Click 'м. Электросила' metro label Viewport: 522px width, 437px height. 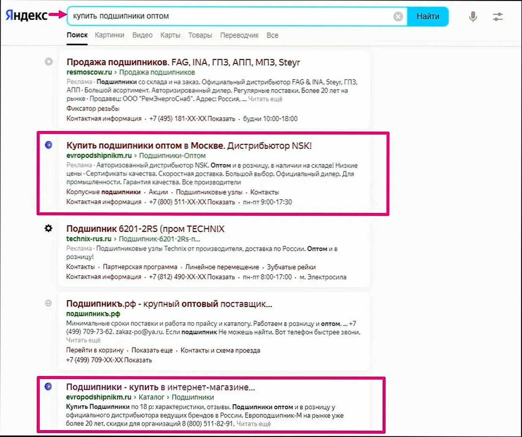(x=323, y=277)
